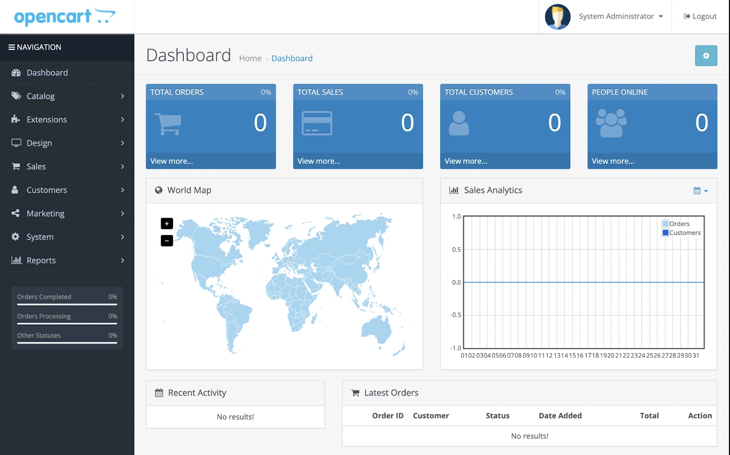
Task: Open the Sales Analytics date range dropdown
Action: (x=700, y=191)
